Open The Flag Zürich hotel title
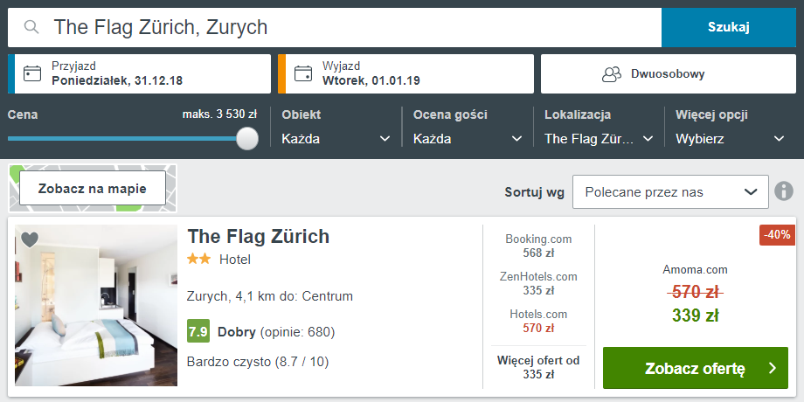Image resolution: width=804 pixels, height=402 pixels. [x=258, y=236]
